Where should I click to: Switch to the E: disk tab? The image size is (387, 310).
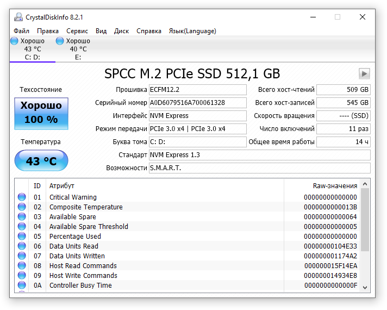coord(78,49)
